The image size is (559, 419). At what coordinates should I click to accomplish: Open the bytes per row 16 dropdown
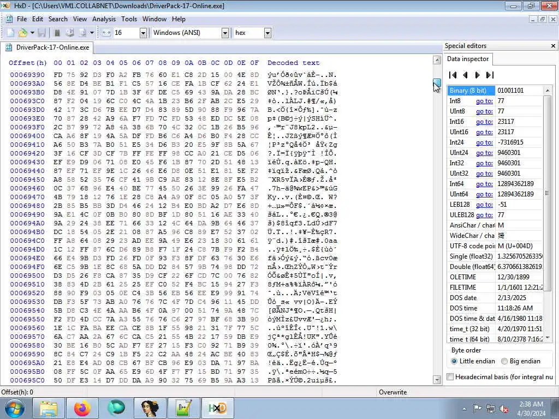pyautogui.click(x=143, y=33)
